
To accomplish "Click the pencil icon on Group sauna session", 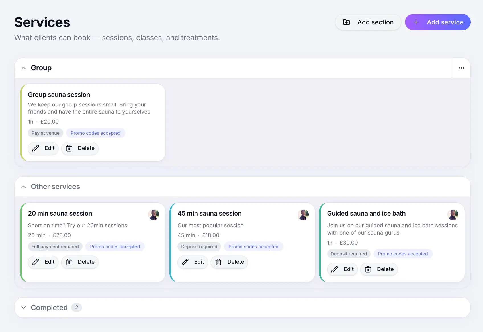I will (36, 148).
